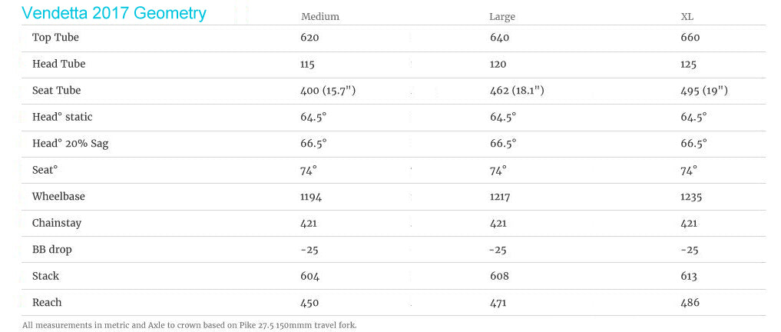Screen dimensions: 781x332
Task: Click the XL stack value 613
Action: tap(689, 276)
